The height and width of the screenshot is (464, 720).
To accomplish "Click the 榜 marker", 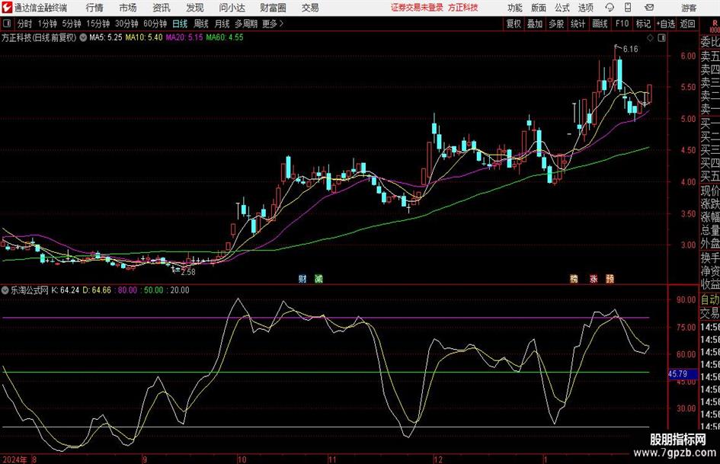I will pyautogui.click(x=574, y=279).
